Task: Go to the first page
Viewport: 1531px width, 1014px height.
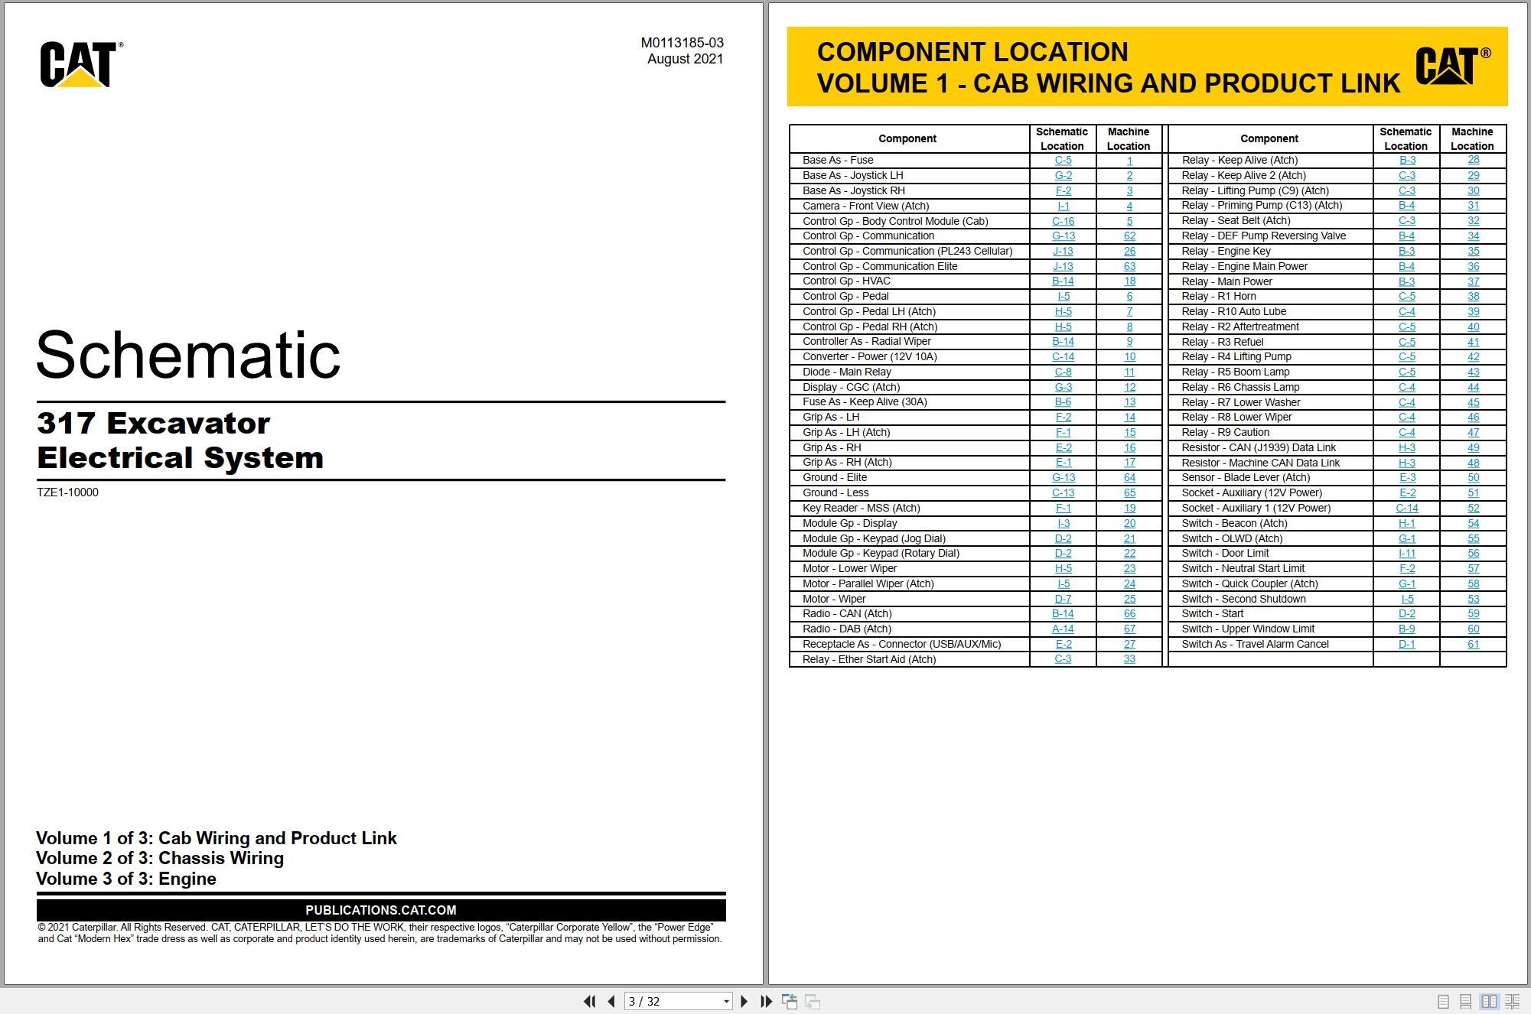Action: pos(589,1001)
